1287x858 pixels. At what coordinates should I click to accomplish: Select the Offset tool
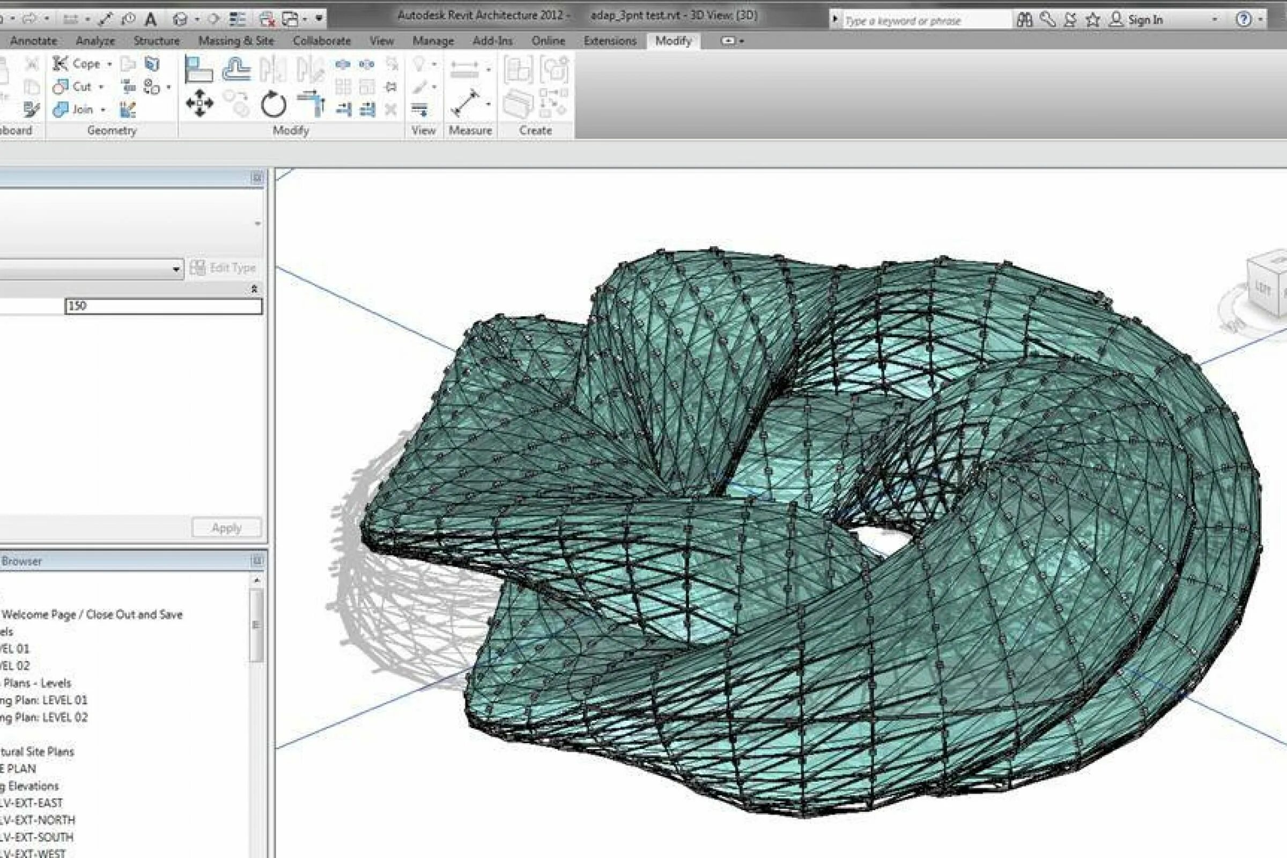(236, 69)
